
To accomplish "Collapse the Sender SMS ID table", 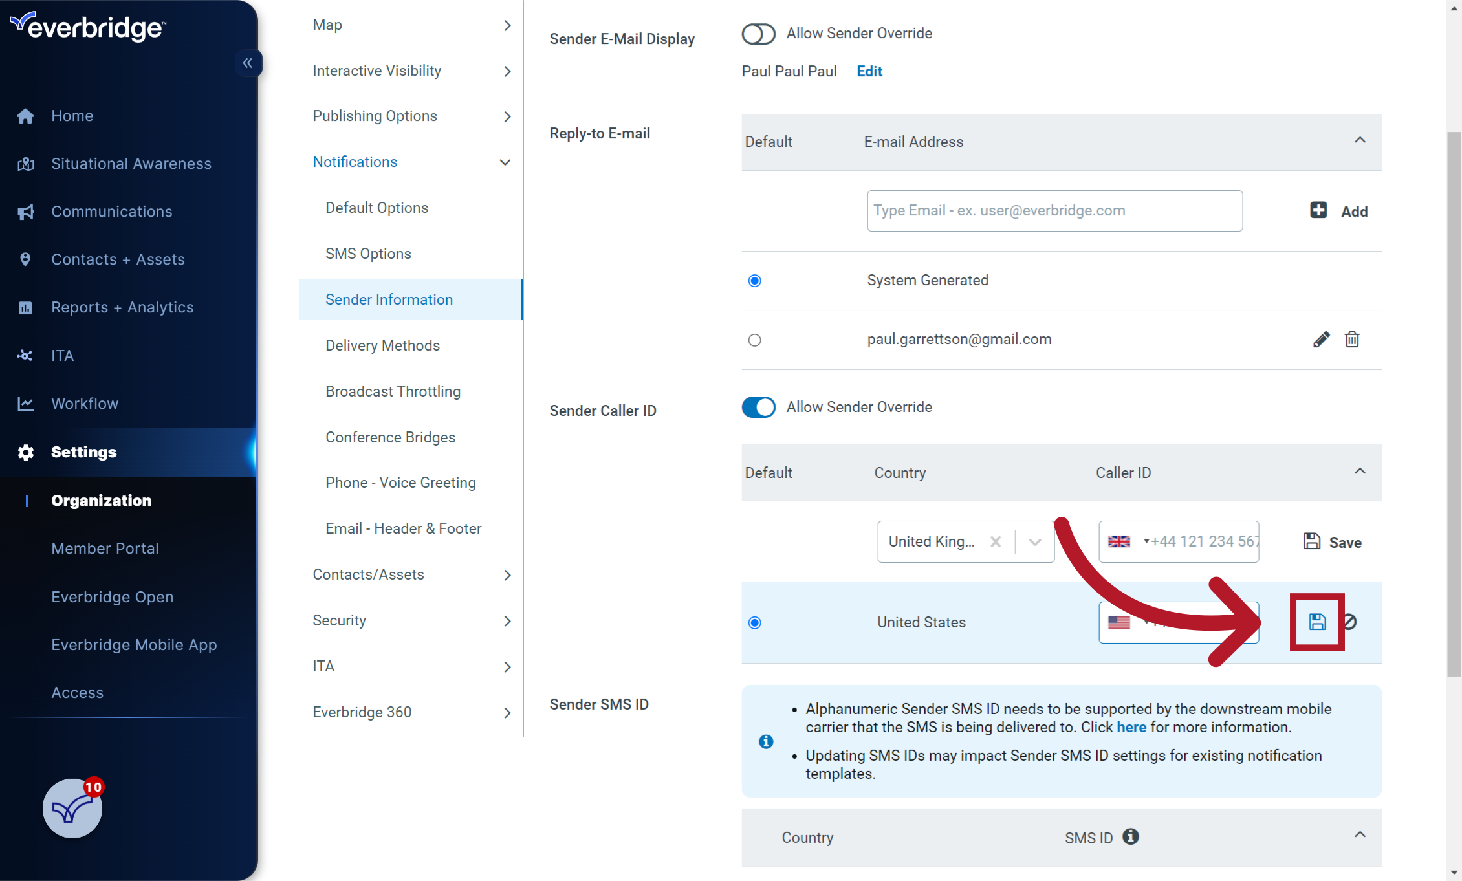I will (x=1360, y=835).
